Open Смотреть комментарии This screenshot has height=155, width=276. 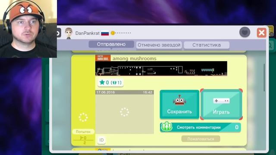pos(201,127)
